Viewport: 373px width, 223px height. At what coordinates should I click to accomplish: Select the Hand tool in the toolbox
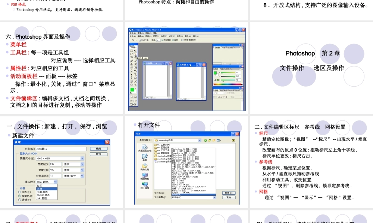click(131, 85)
